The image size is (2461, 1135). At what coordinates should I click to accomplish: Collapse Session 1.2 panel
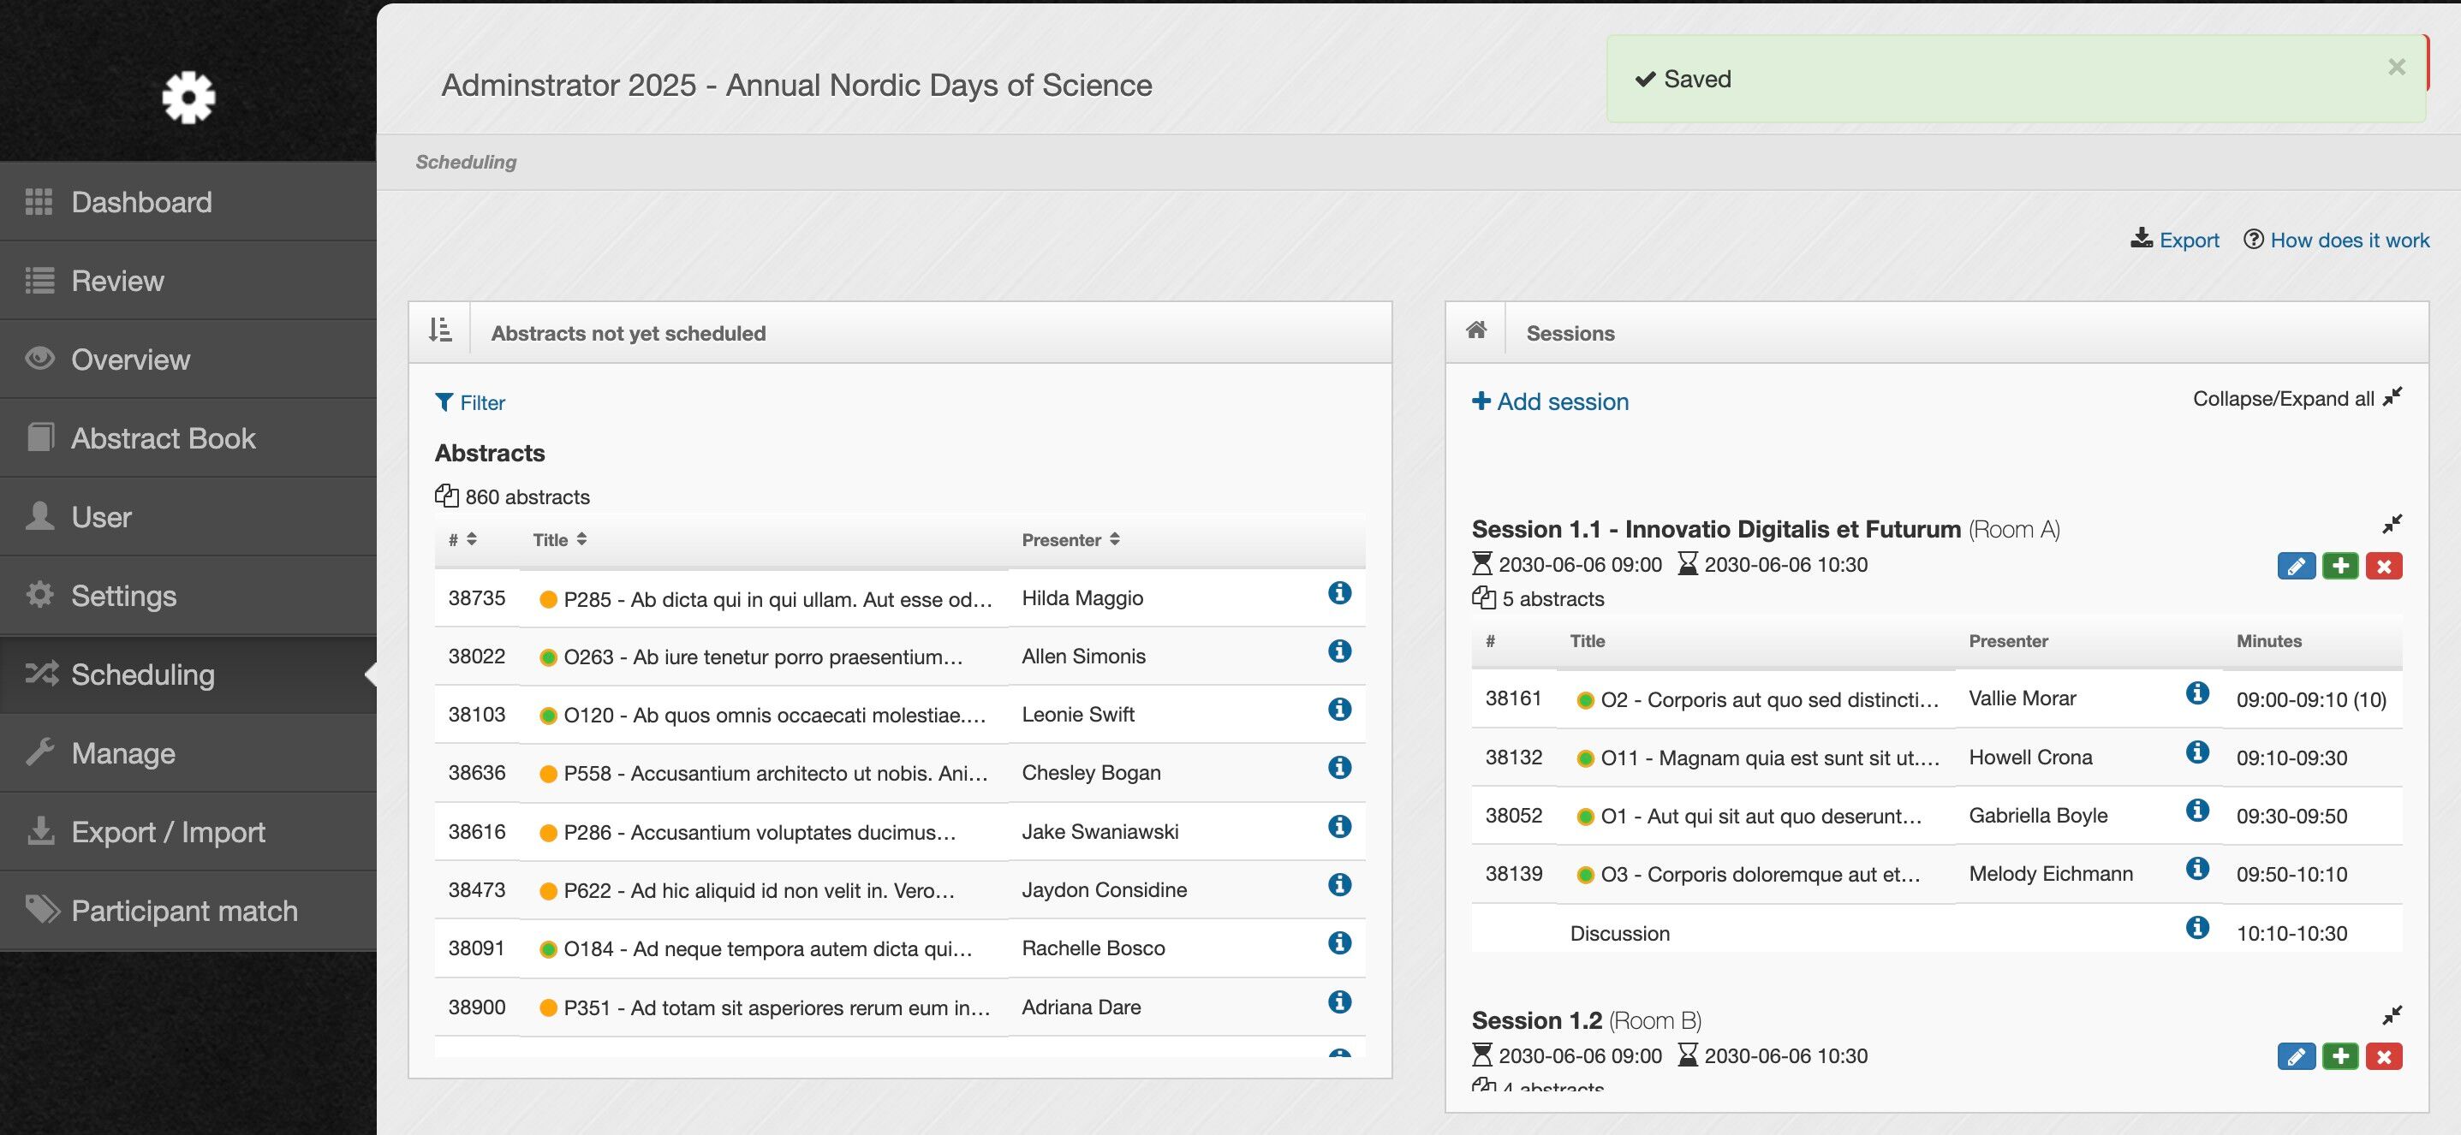pyautogui.click(x=2392, y=1014)
